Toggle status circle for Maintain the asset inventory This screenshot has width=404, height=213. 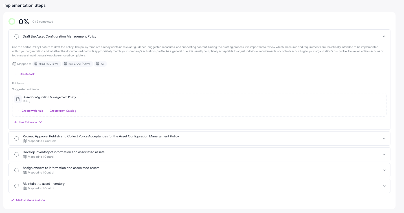pos(17,186)
